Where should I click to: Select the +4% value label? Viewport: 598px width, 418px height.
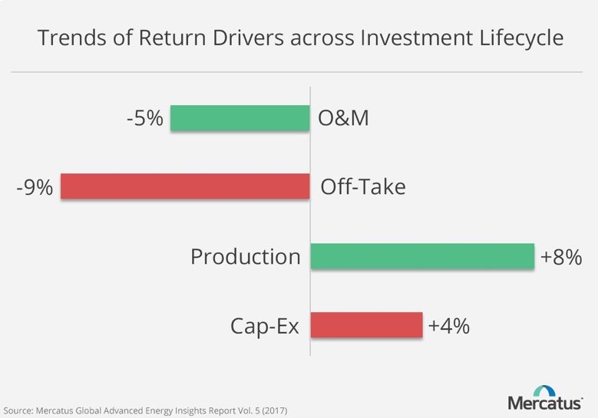(x=448, y=326)
